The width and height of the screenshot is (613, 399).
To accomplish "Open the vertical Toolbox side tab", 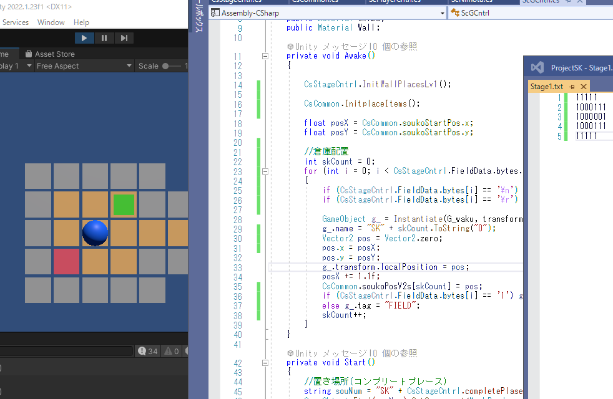I will pos(199,16).
